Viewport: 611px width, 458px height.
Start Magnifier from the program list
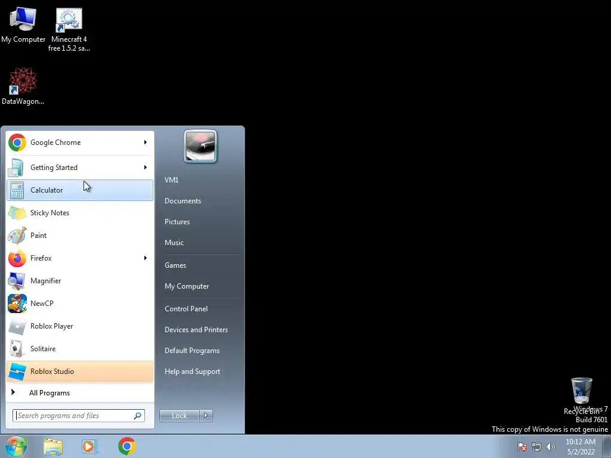[x=79, y=281]
